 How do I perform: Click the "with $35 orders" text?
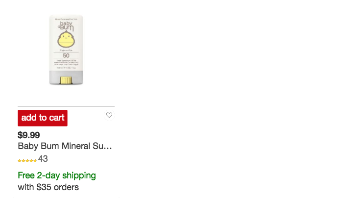pos(48,187)
